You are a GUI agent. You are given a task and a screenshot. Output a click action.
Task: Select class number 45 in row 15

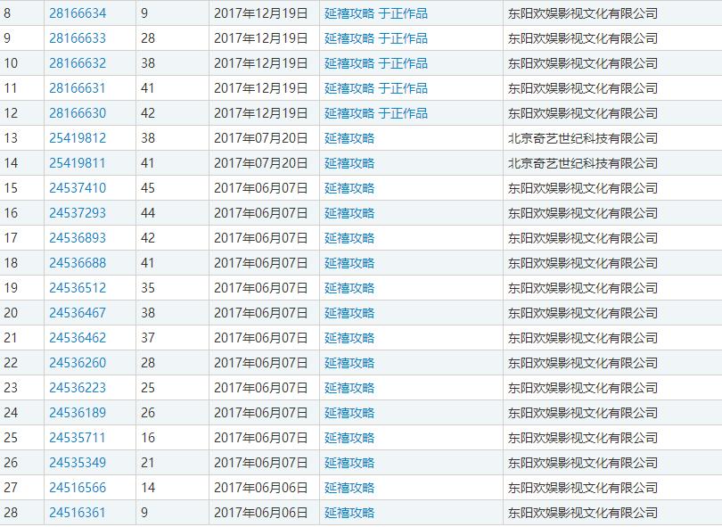(x=148, y=188)
